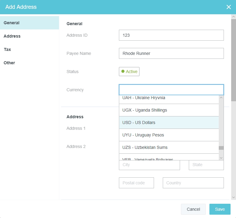Click the Cancel button
The height and width of the screenshot is (218, 236).
pyautogui.click(x=193, y=209)
